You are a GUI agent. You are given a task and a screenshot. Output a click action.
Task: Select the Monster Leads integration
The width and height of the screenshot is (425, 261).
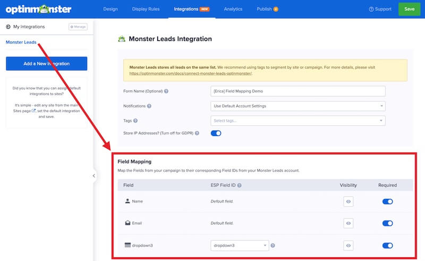21,43
